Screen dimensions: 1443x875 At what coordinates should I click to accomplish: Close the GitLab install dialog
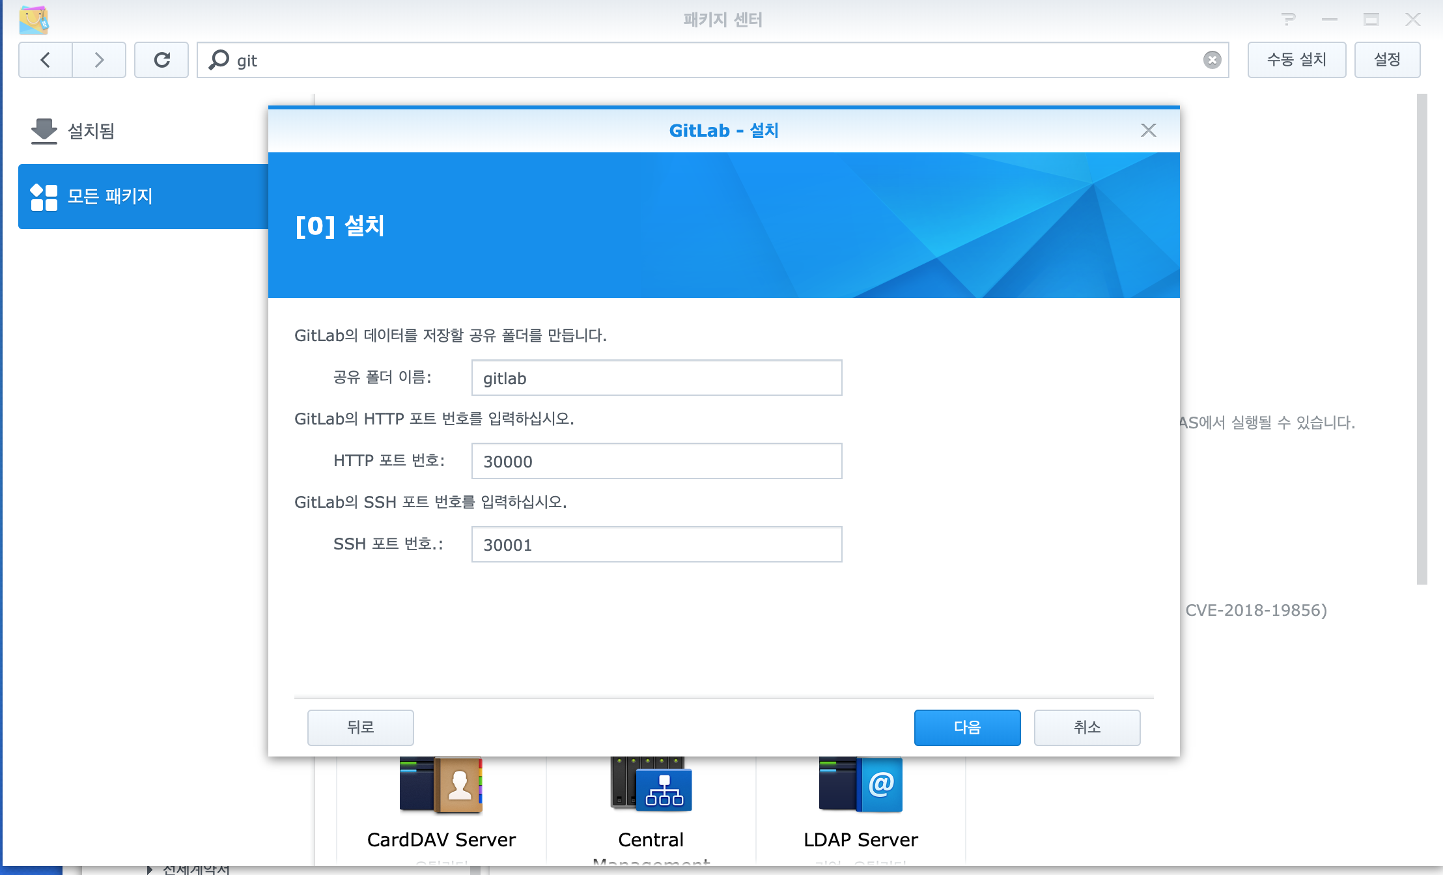1148,130
